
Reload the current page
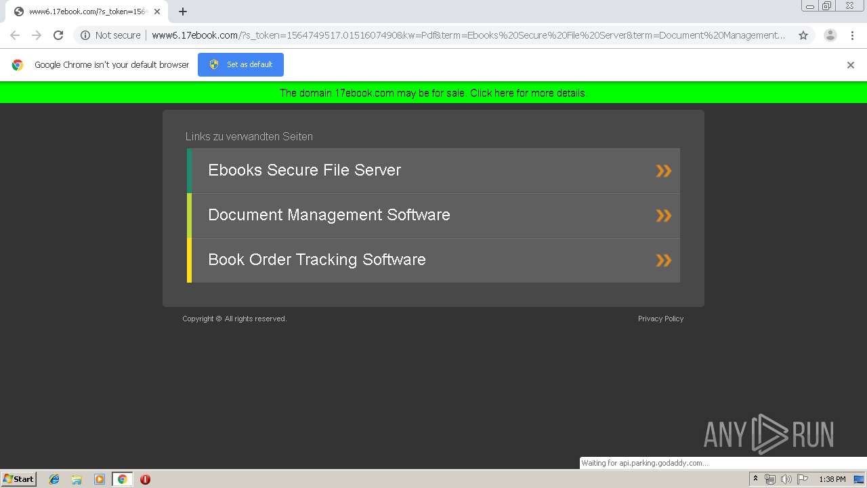pyautogui.click(x=58, y=35)
